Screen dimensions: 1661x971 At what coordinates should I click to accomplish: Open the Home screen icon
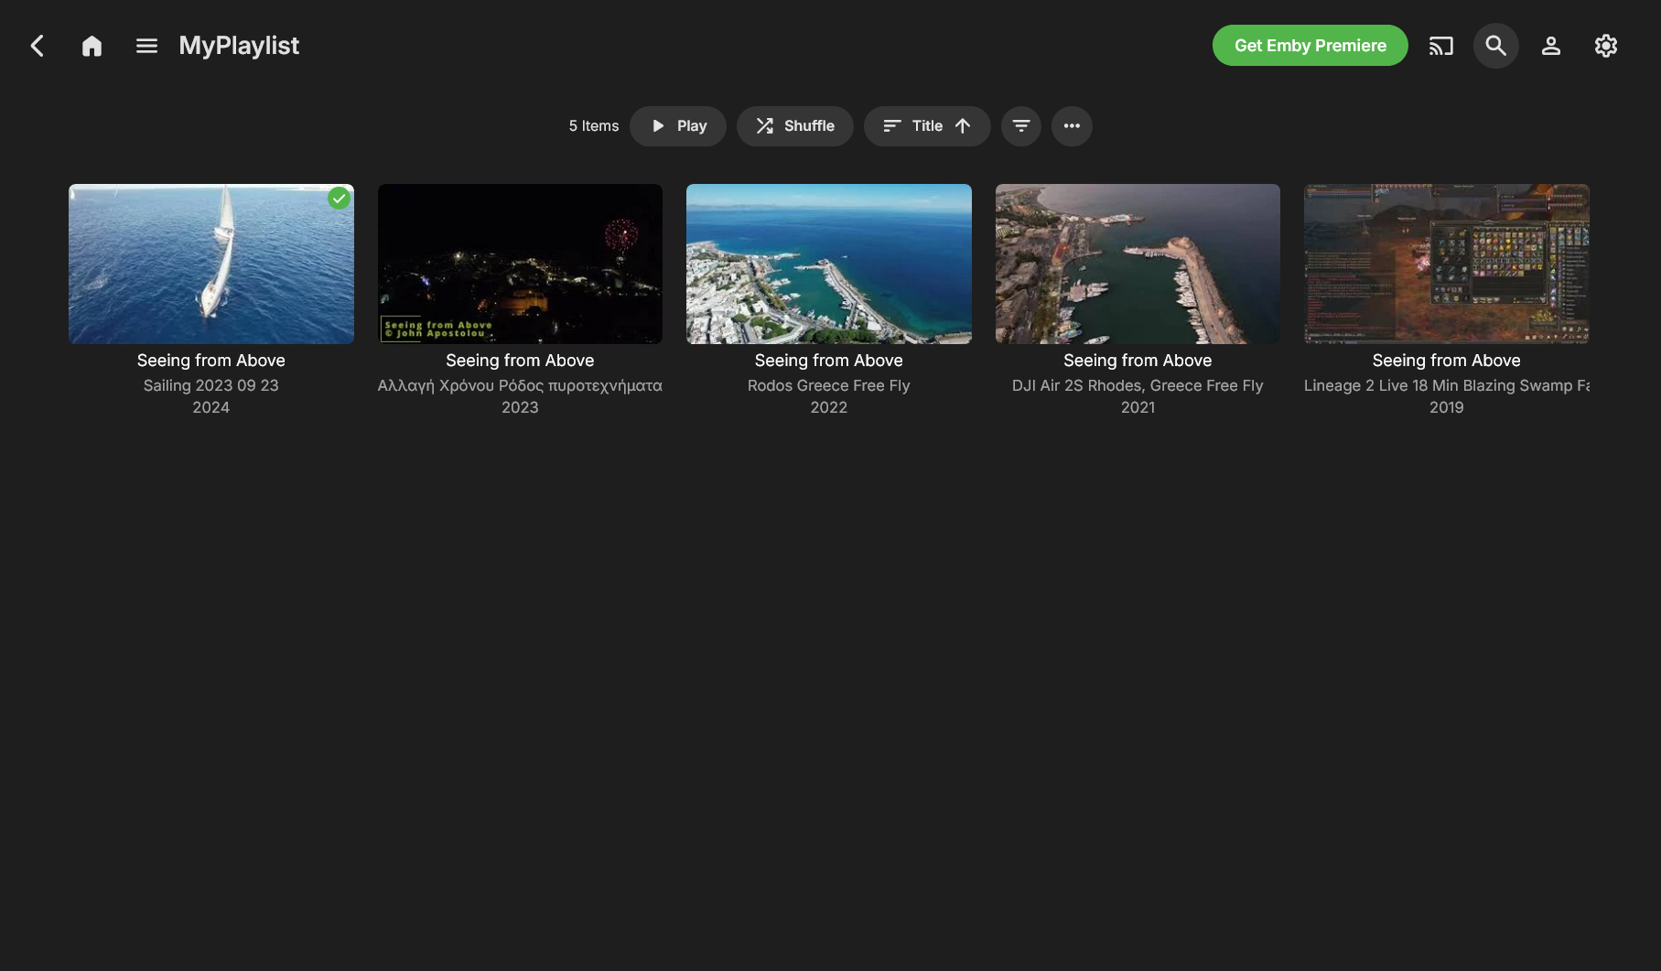tap(92, 46)
